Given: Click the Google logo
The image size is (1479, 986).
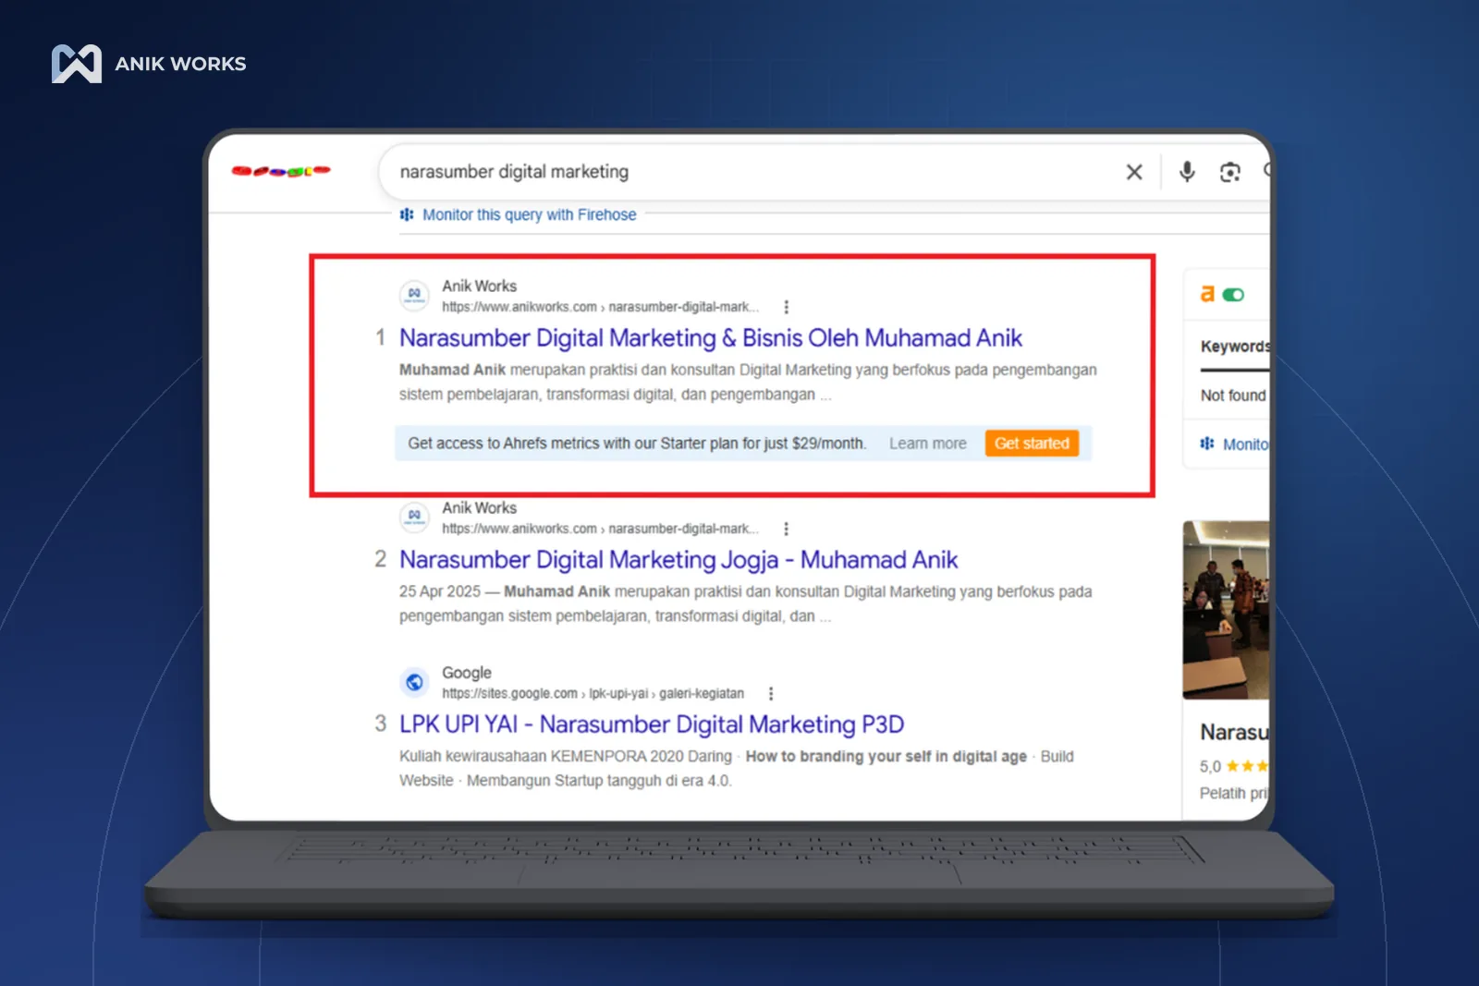Looking at the screenshot, I should click(281, 171).
